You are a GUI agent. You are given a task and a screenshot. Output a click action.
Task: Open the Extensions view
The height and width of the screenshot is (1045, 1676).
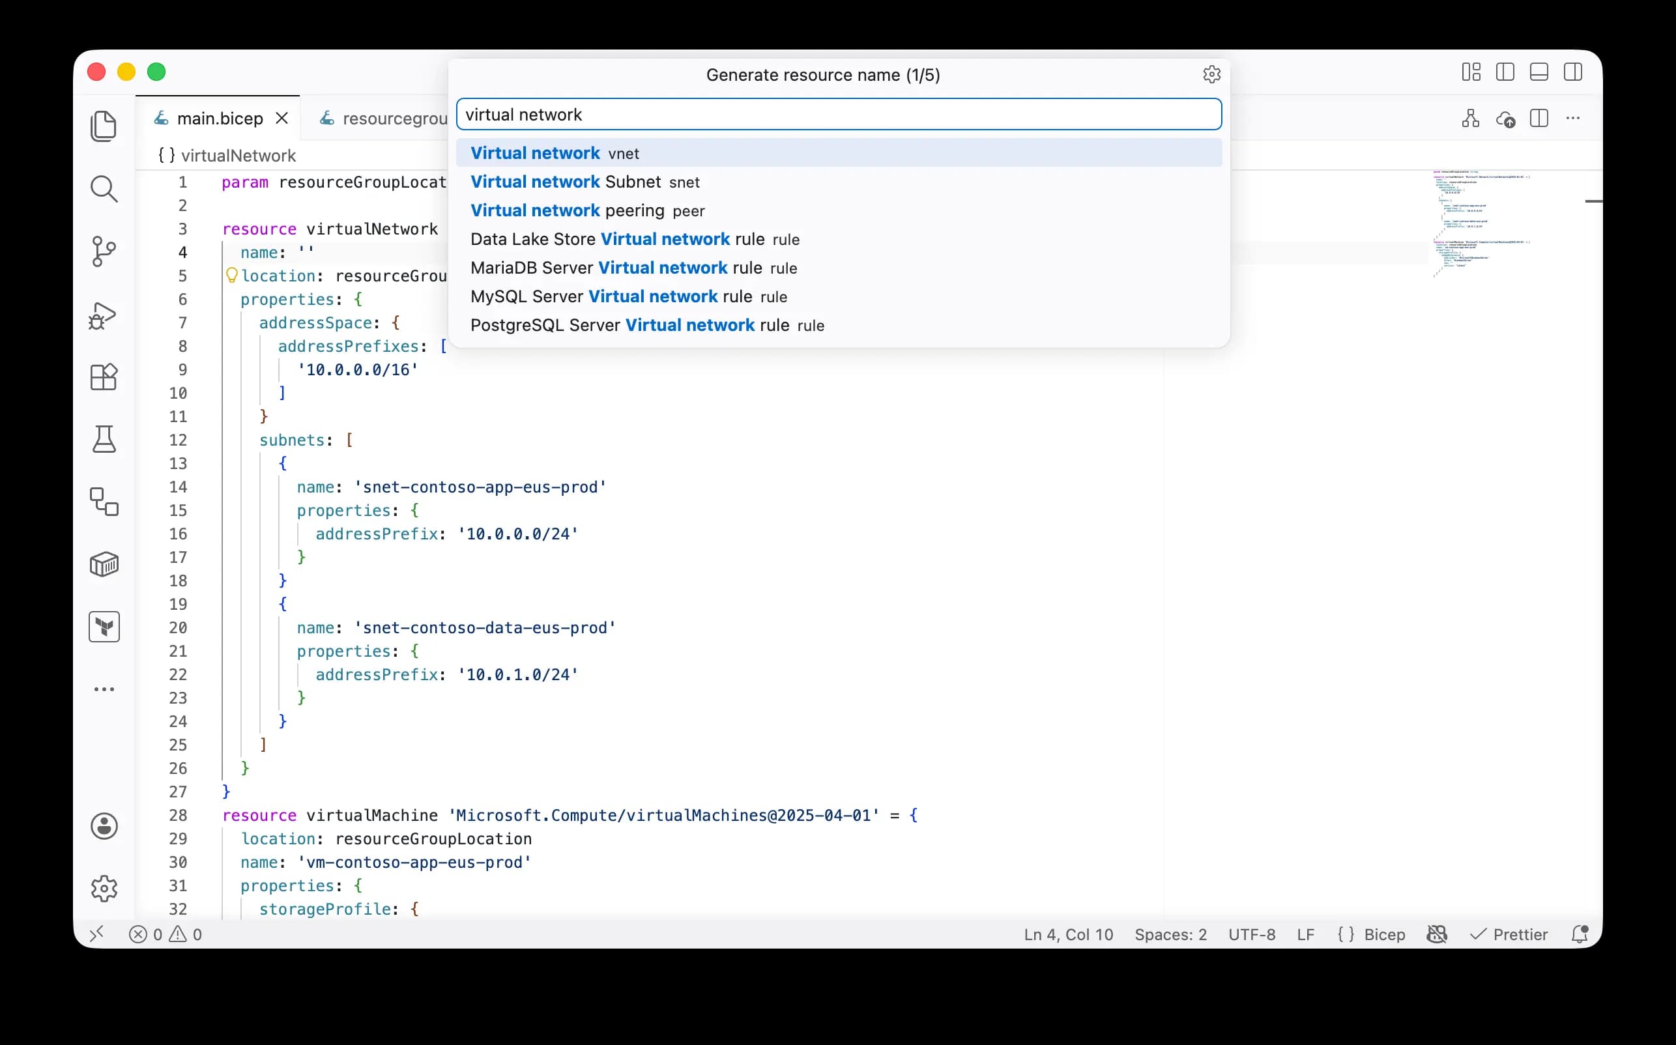tap(104, 377)
